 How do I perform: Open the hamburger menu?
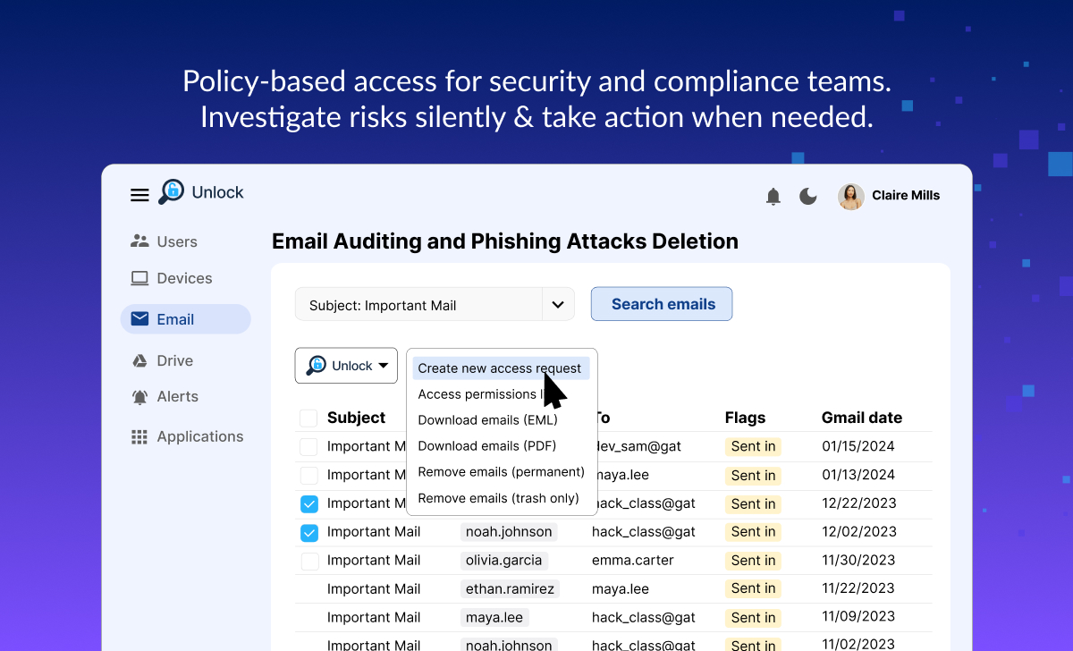(139, 194)
